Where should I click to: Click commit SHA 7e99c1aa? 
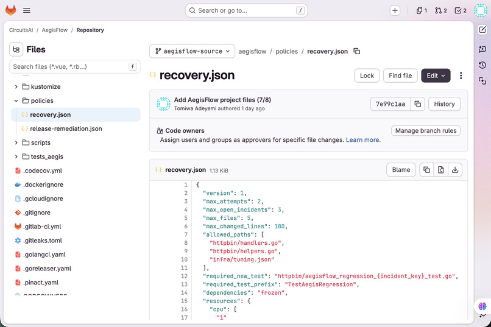(x=390, y=104)
